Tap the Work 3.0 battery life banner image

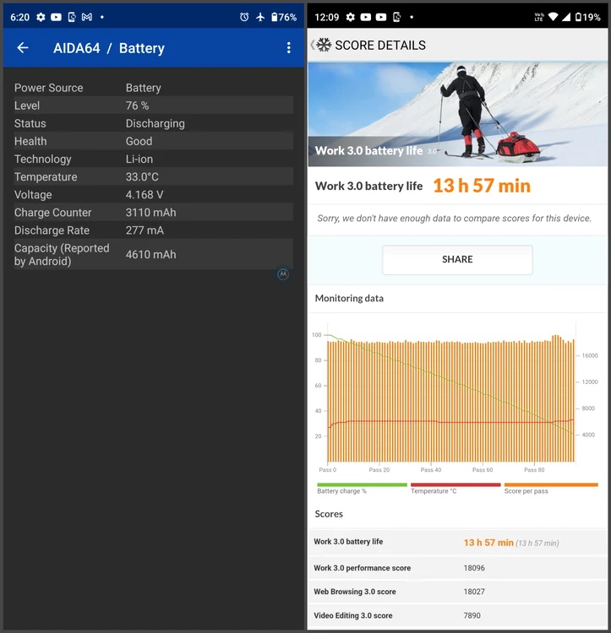pos(457,114)
